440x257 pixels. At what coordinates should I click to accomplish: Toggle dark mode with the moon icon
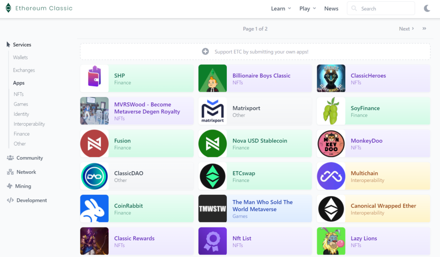(427, 8)
